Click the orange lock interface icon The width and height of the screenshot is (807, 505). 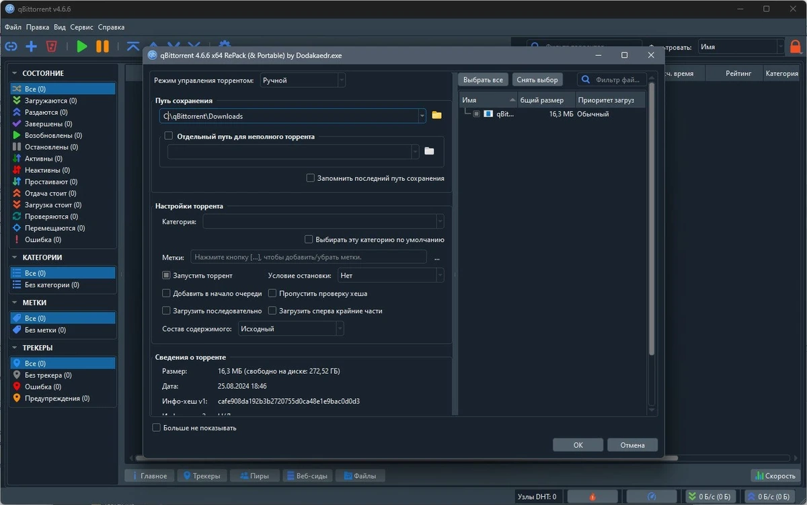[796, 47]
